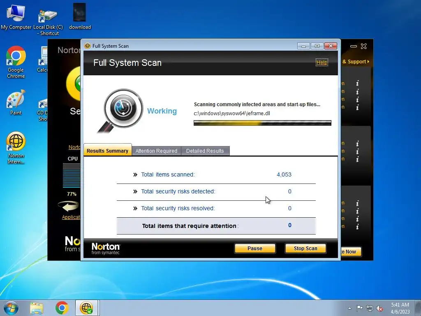Click topmost info icon in Norton window

pyautogui.click(x=357, y=83)
